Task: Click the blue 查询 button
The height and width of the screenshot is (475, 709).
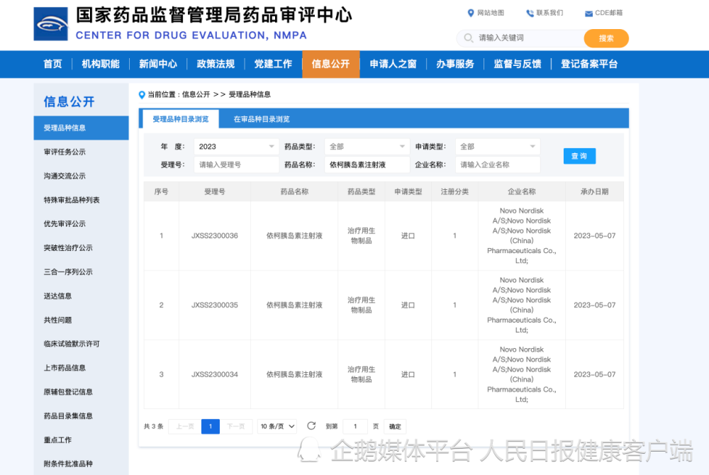Action: pyautogui.click(x=579, y=156)
